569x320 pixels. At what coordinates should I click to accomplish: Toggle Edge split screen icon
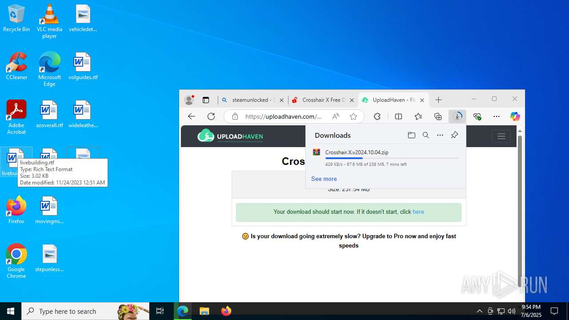(398, 116)
